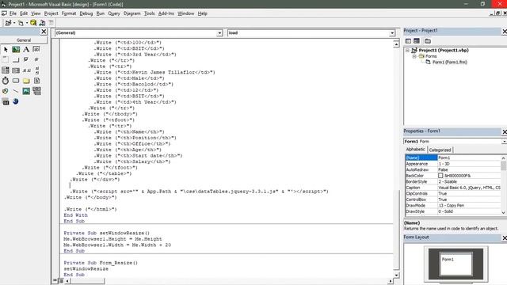Select the (Name) property row
The image size is (507, 285).
coord(453,158)
